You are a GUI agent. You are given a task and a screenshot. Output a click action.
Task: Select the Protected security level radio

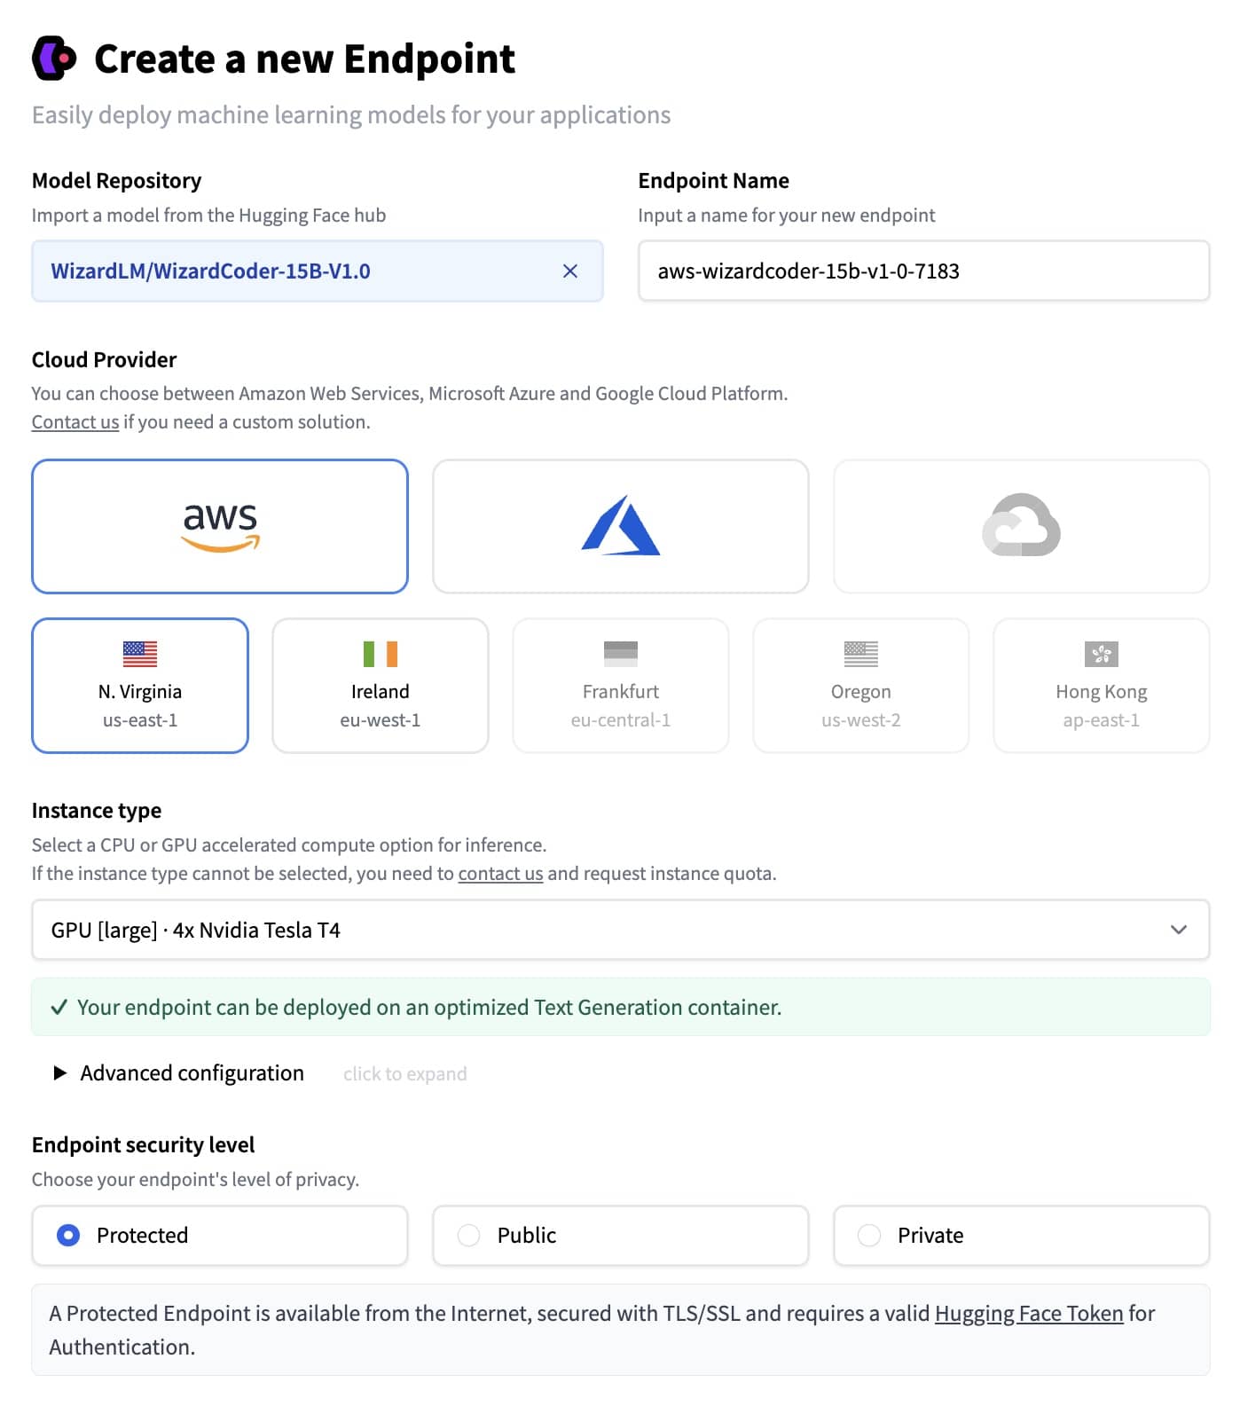pos(68,1235)
